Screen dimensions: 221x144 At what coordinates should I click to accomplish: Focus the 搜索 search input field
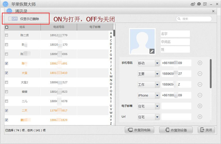pos(194,19)
